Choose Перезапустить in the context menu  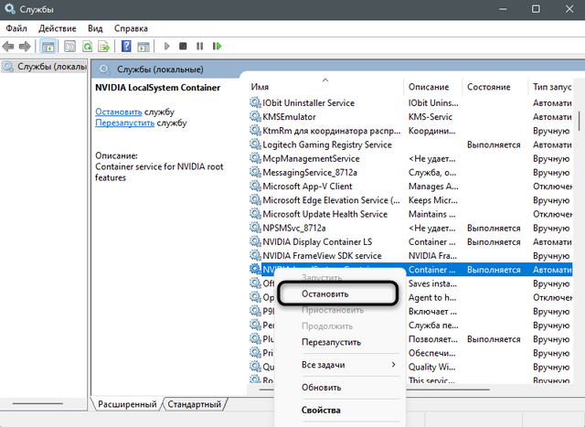(331, 342)
